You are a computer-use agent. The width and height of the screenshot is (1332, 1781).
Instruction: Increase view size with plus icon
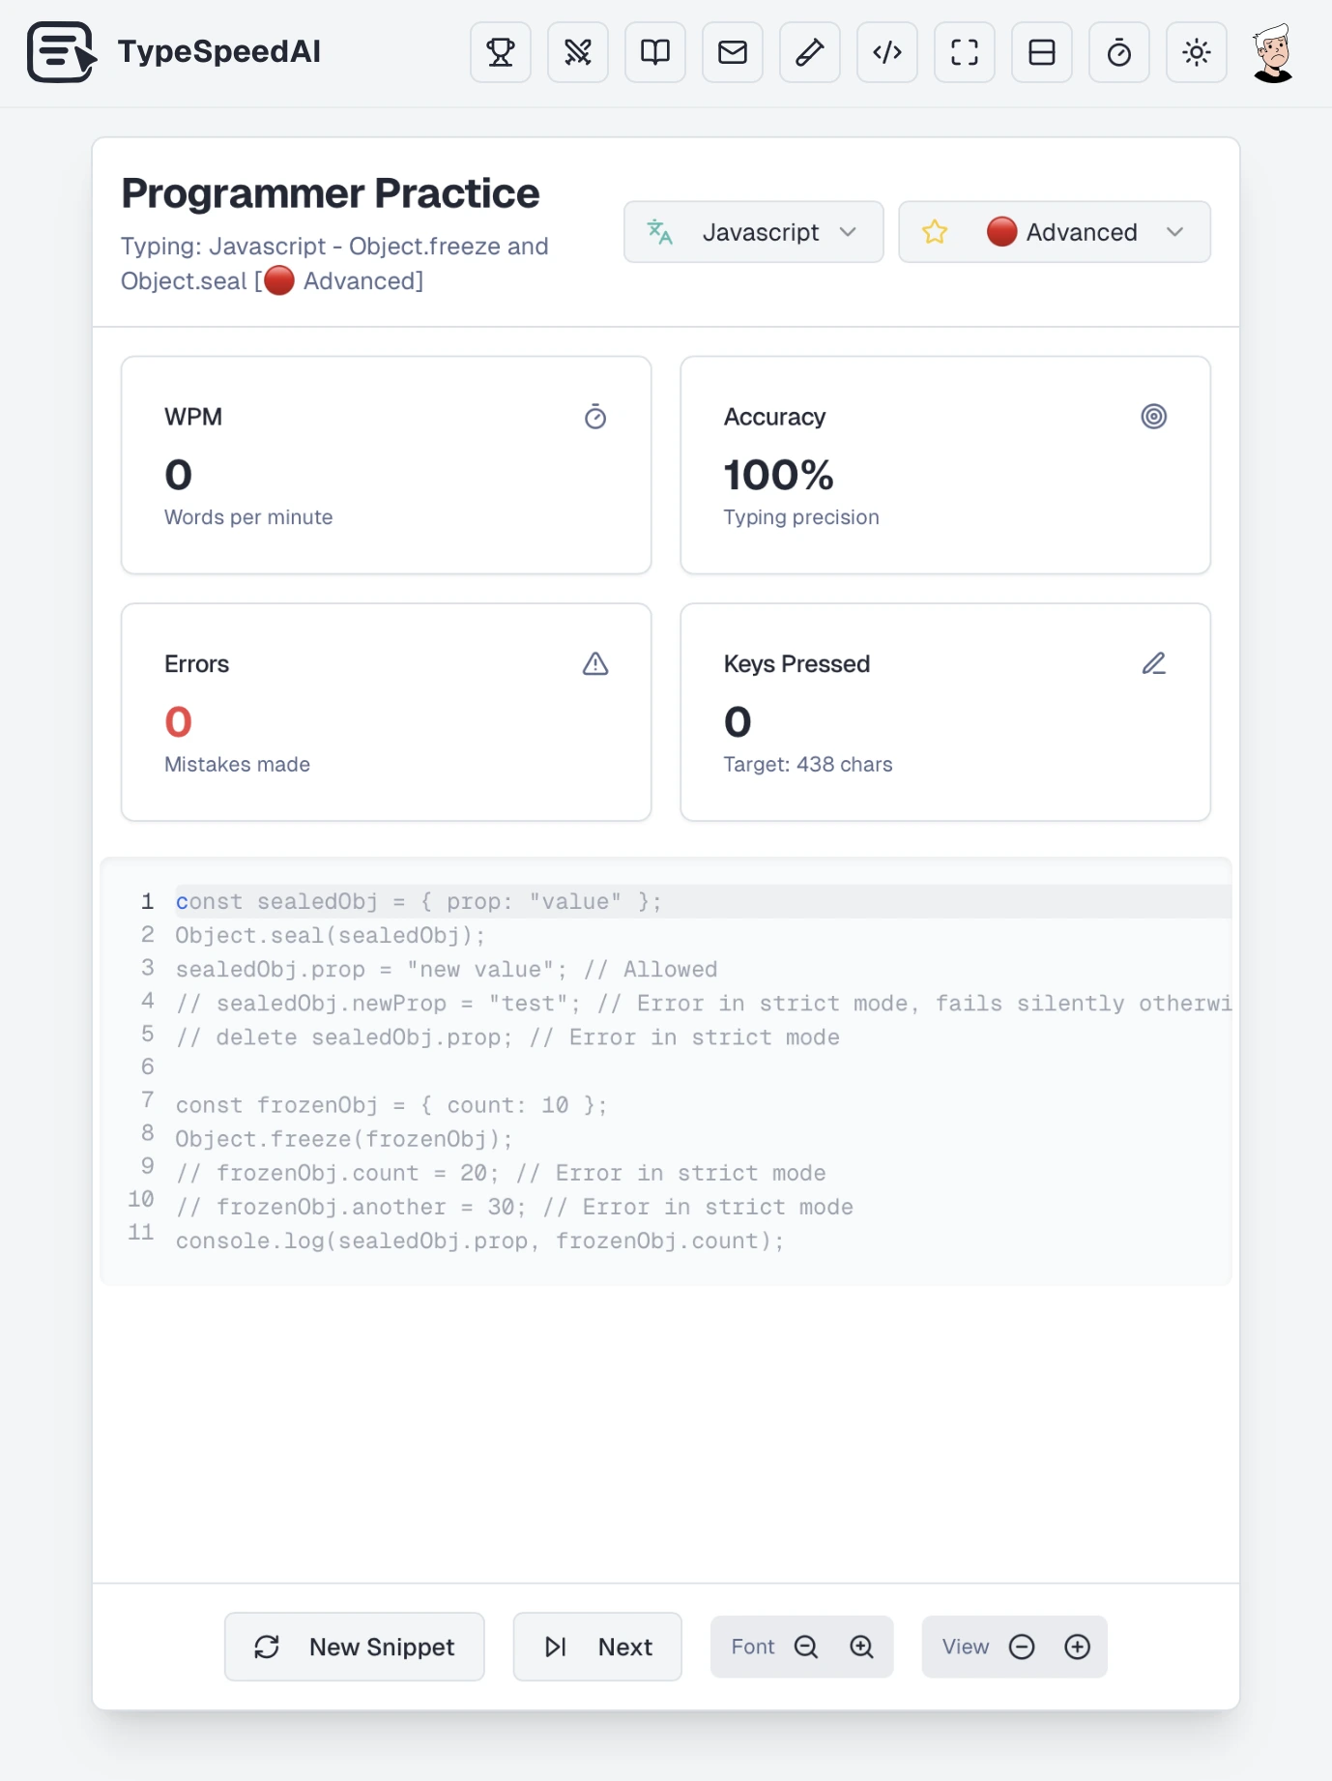(x=1077, y=1647)
